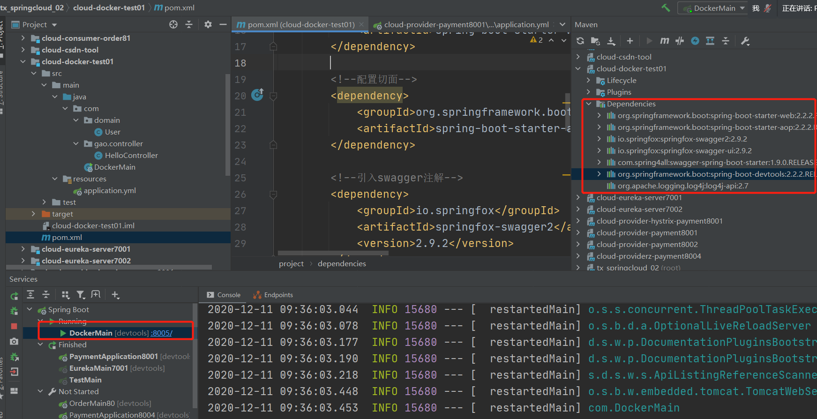Expand cloud-consumer-order81 module in Project tree
The height and width of the screenshot is (419, 817).
pyautogui.click(x=23, y=38)
